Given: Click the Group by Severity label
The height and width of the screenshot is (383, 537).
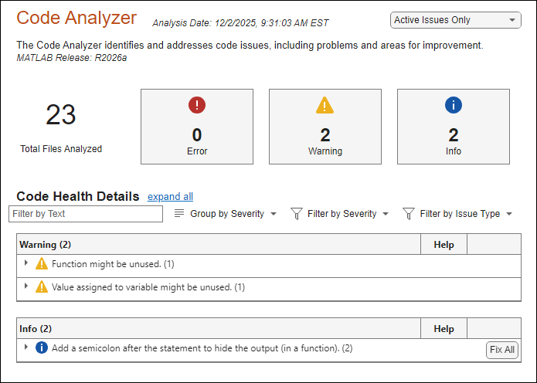Looking at the screenshot, I should 227,214.
